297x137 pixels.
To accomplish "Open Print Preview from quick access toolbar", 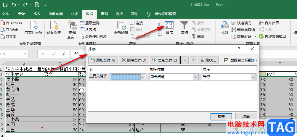I will point(37,4).
